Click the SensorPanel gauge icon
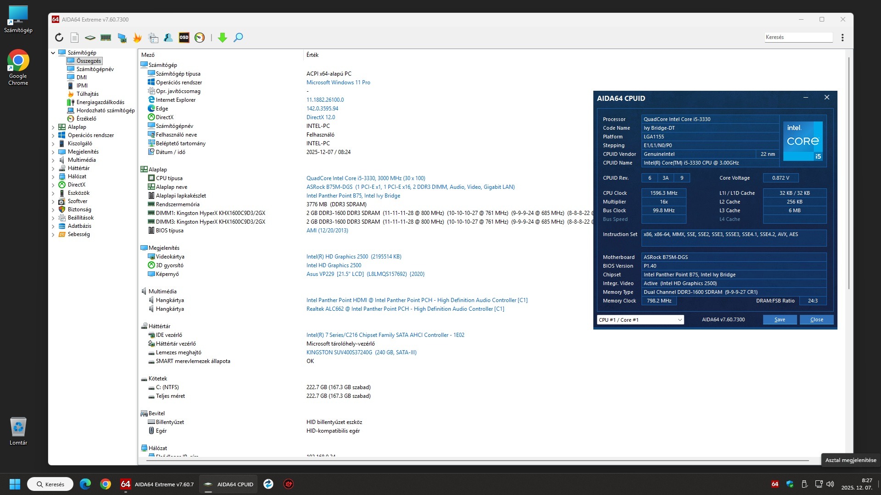Screen dimensions: 881x495 coord(200,38)
